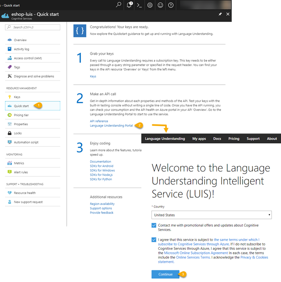The height and width of the screenshot is (282, 281).
Task: Open Microsoft Online Subscription Agreement link
Action: pyautogui.click(x=196, y=253)
